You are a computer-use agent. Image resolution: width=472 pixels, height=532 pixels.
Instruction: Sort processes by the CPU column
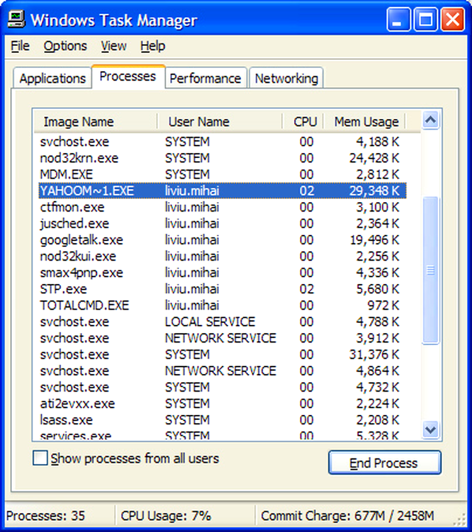[x=305, y=122]
